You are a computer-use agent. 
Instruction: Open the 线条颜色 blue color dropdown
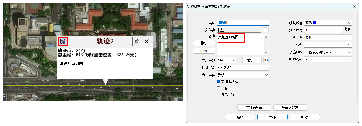[x=328, y=23]
